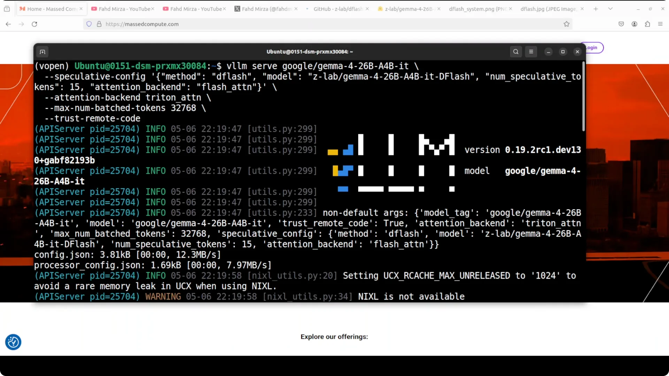Click the site security padlock icon
The height and width of the screenshot is (376, 669).
point(99,24)
